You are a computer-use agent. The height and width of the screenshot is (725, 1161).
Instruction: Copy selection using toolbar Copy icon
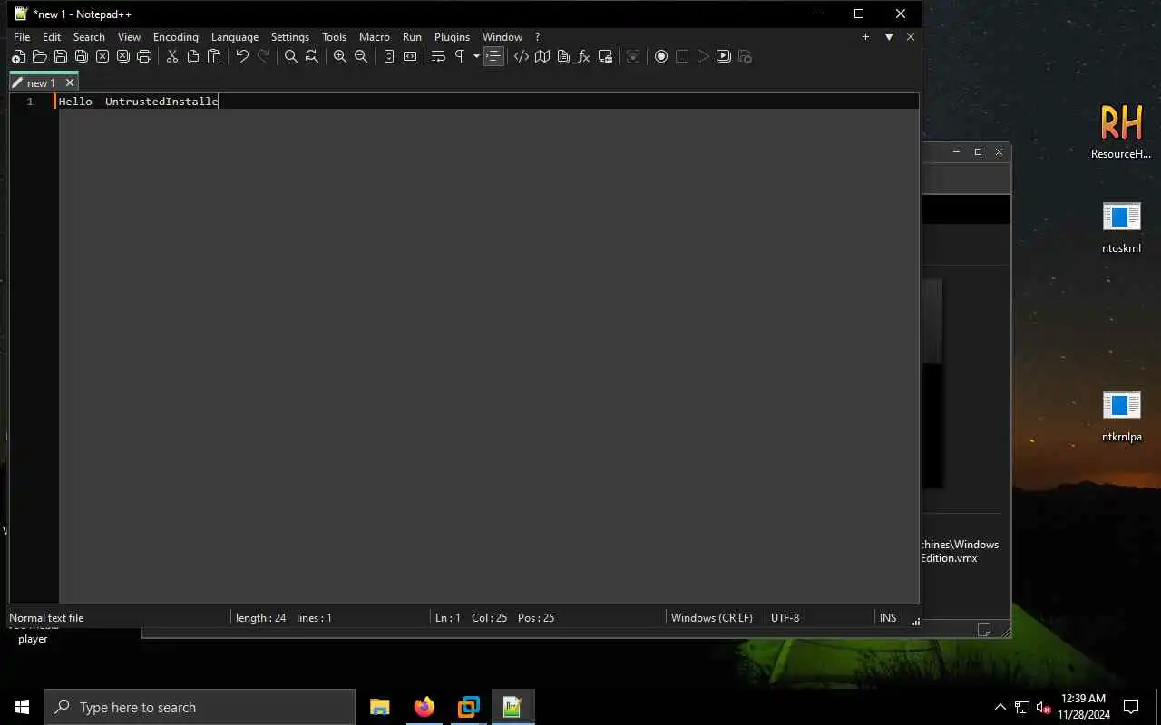(192, 56)
